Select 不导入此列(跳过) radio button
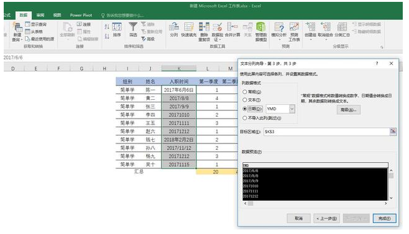Image resolution: width=409 pixels, height=234 pixels. (x=244, y=118)
